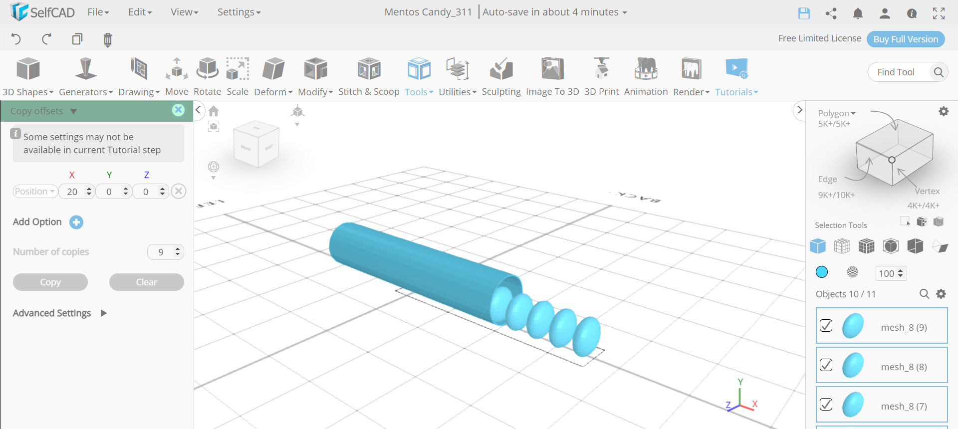Select the Rotate tool
The image size is (958, 429).
pos(207,77)
